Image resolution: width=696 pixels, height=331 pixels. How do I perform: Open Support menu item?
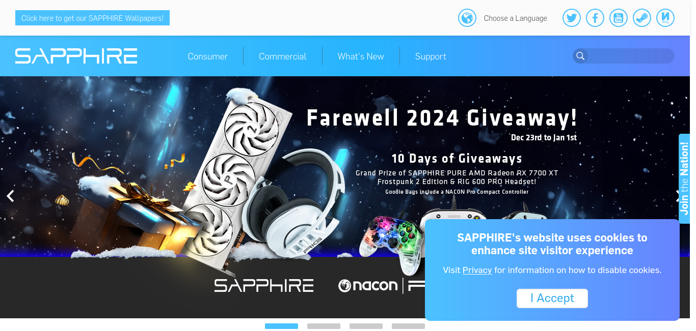(x=431, y=56)
